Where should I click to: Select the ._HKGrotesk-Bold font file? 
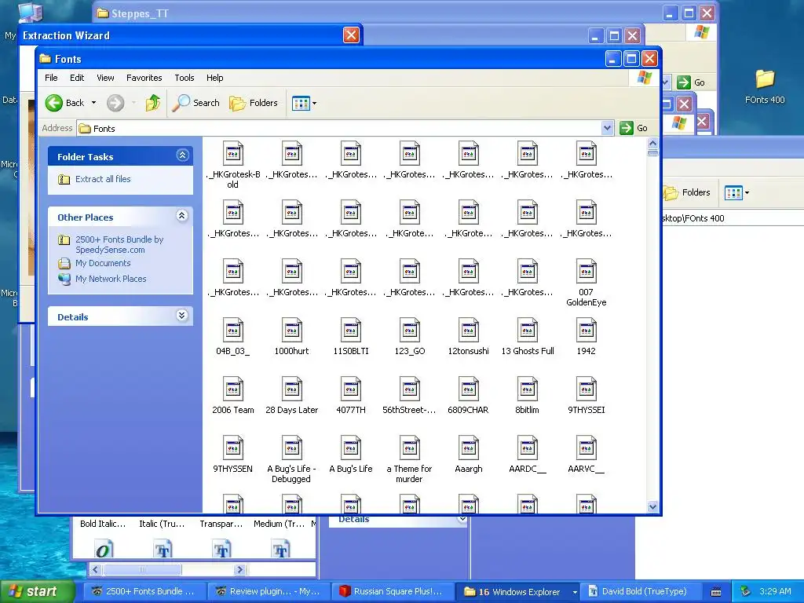coord(232,165)
